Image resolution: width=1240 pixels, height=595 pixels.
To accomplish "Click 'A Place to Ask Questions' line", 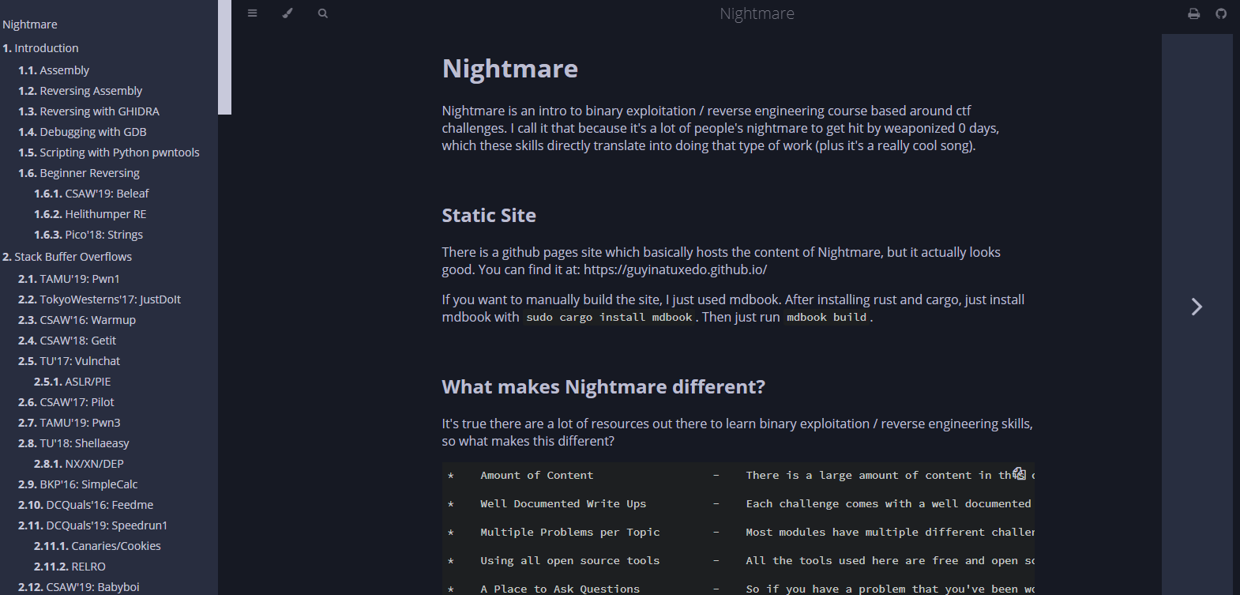I will (560, 589).
